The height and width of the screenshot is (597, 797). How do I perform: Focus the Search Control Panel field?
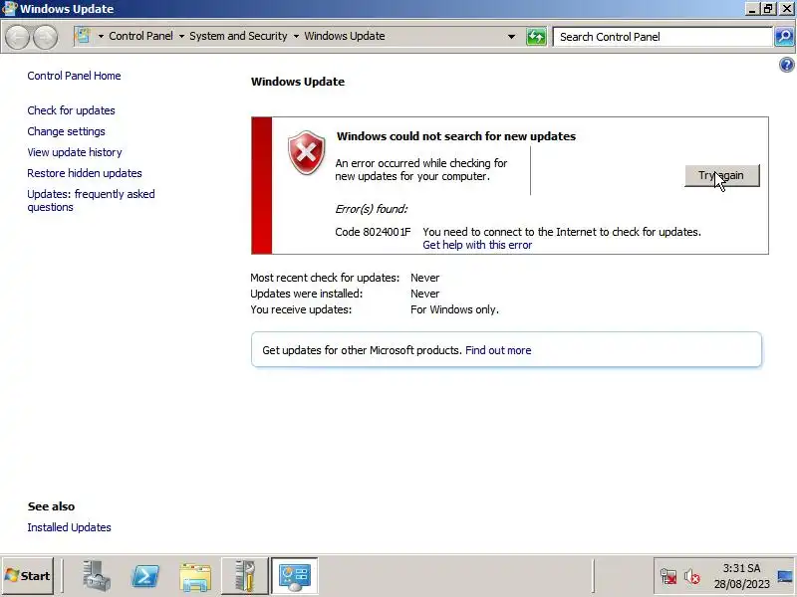663,37
